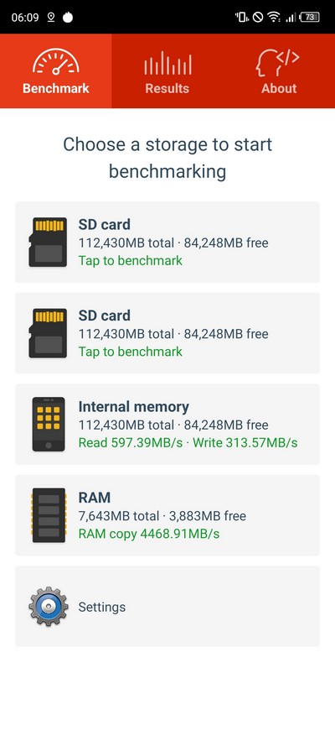This screenshot has width=335, height=746.
Task: Tap the battery indicator in status bar
Action: [x=309, y=17]
